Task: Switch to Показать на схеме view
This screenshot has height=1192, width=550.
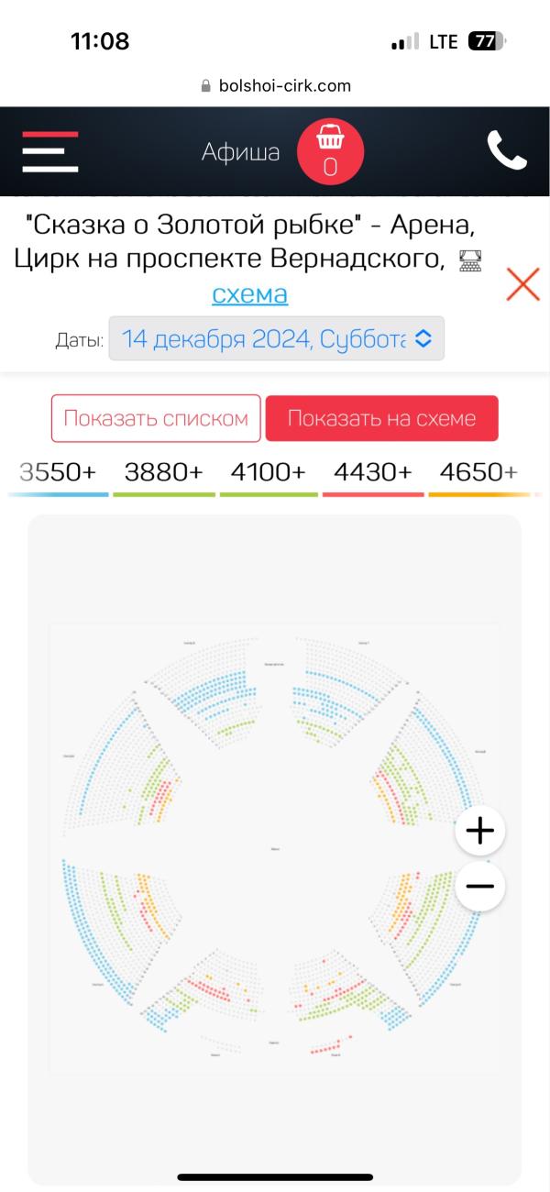Action: point(381,419)
